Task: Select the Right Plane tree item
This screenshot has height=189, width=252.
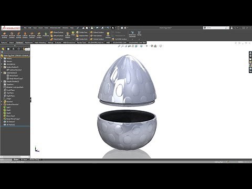Action: (x=9, y=96)
